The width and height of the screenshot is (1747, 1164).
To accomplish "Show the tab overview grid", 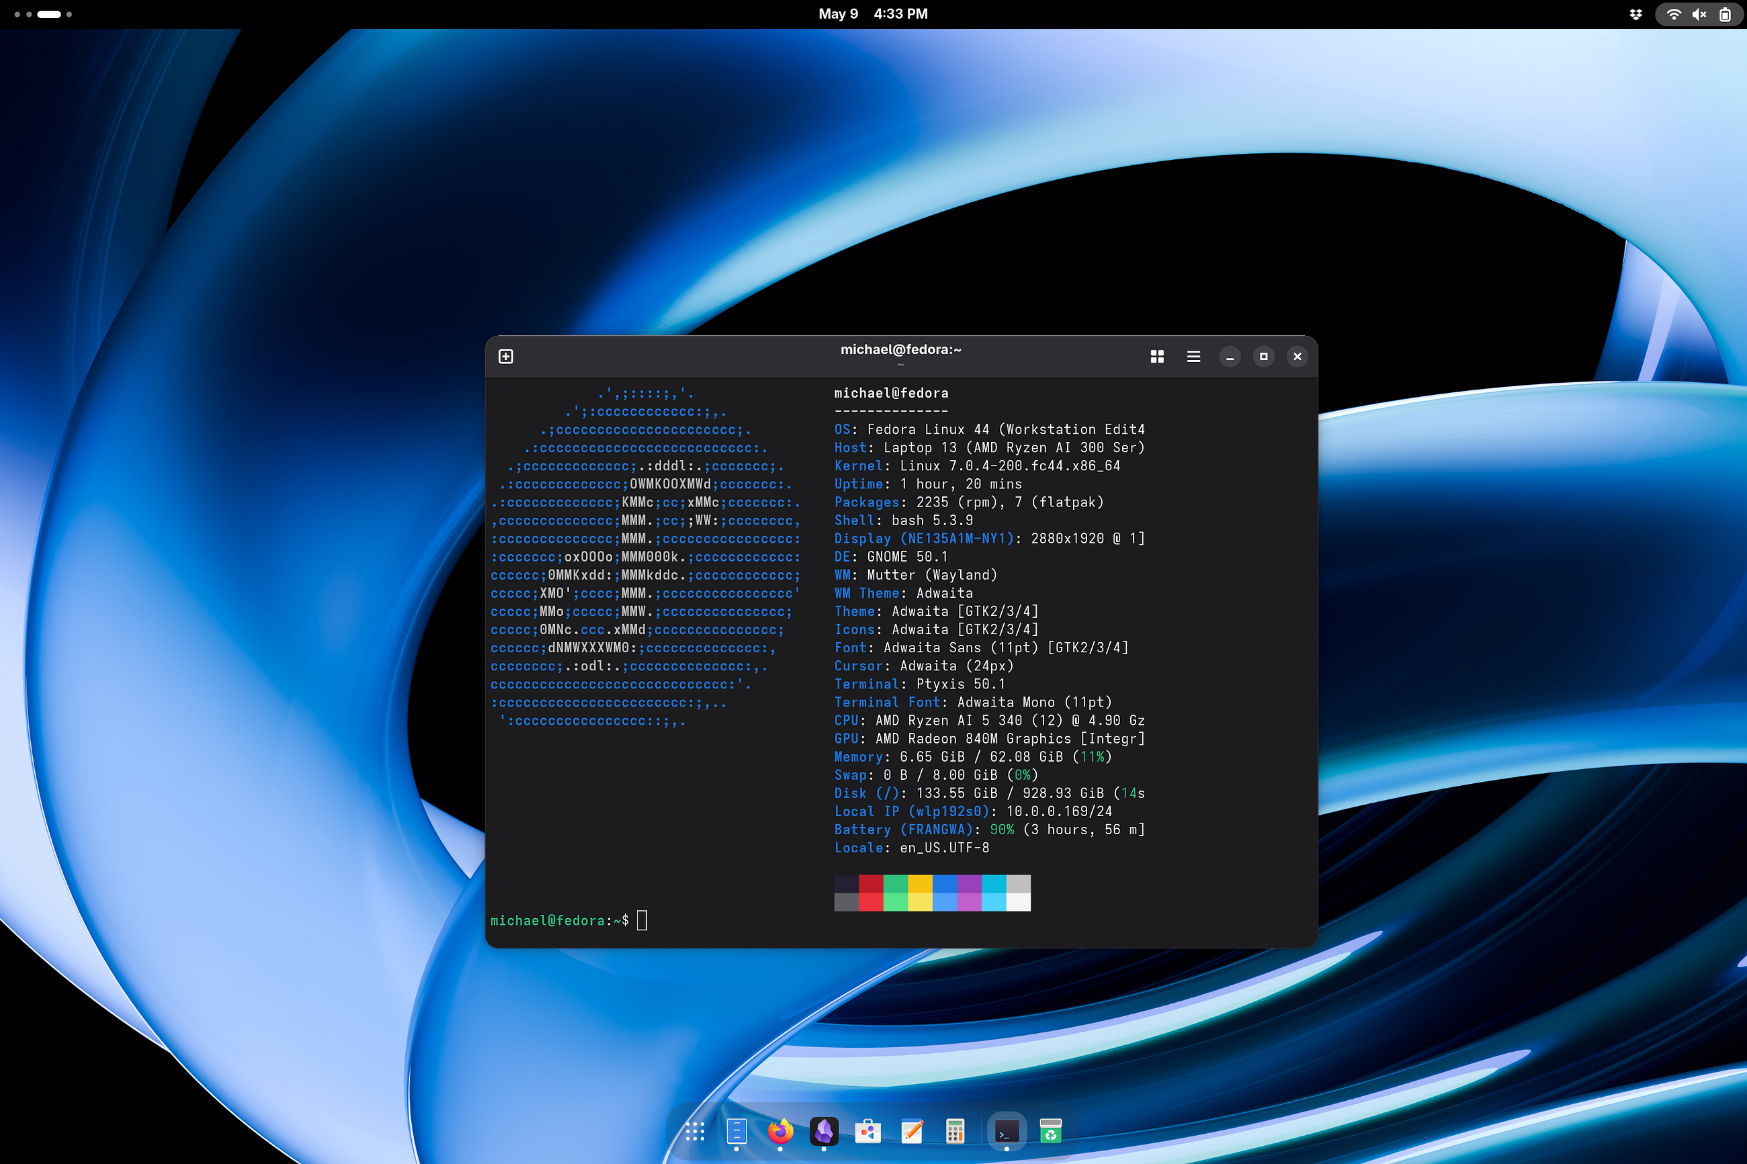I will [1157, 357].
